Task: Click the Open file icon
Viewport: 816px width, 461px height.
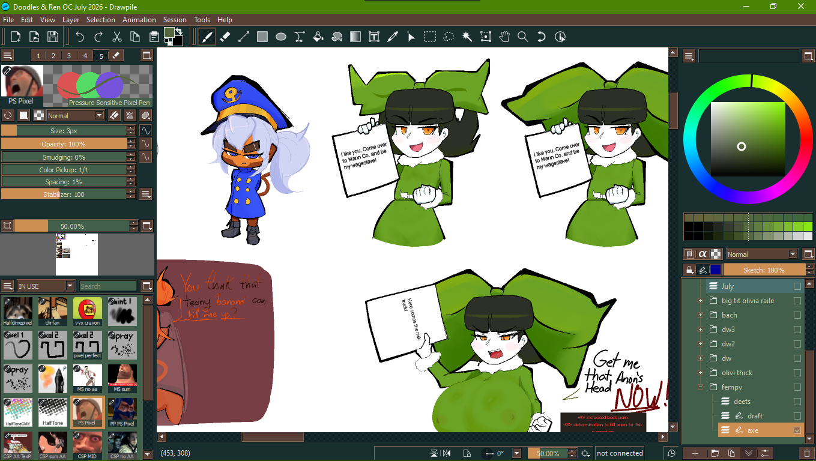Action: pos(34,37)
